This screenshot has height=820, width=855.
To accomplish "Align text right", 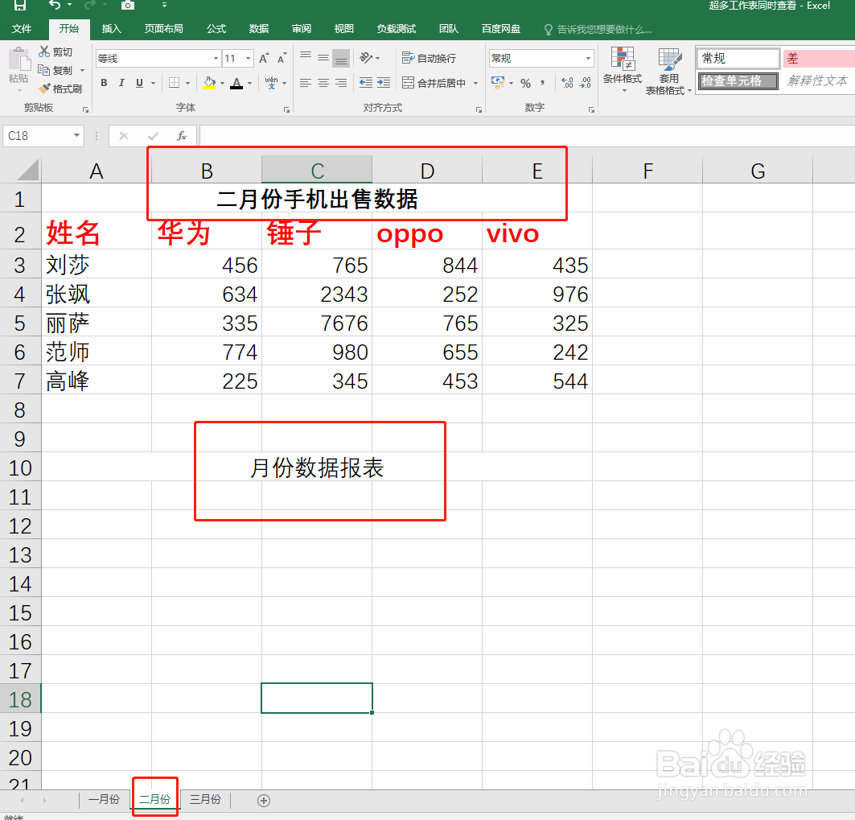I will [341, 83].
